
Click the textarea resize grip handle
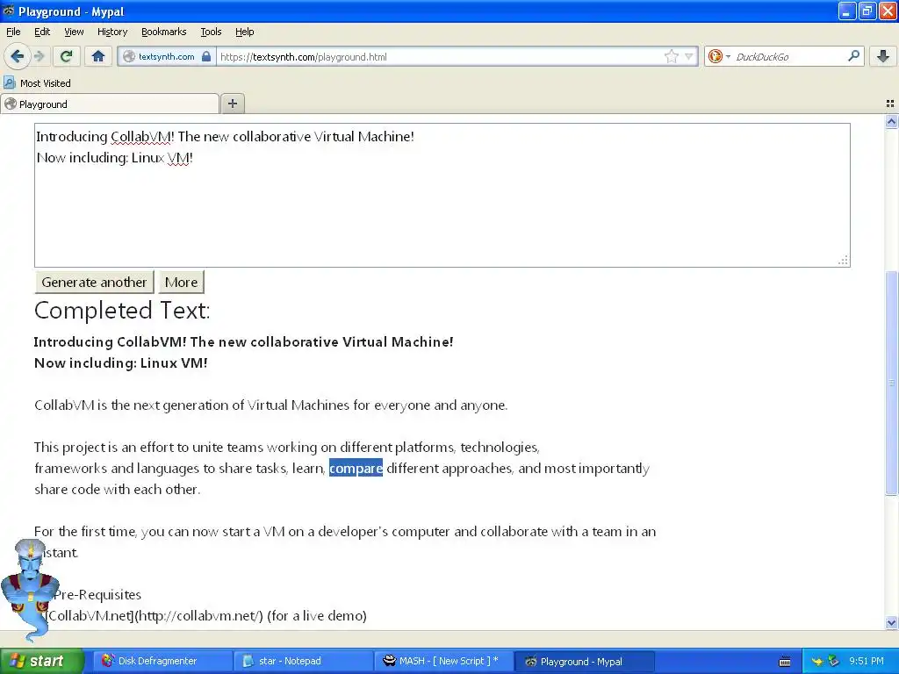pos(843,260)
